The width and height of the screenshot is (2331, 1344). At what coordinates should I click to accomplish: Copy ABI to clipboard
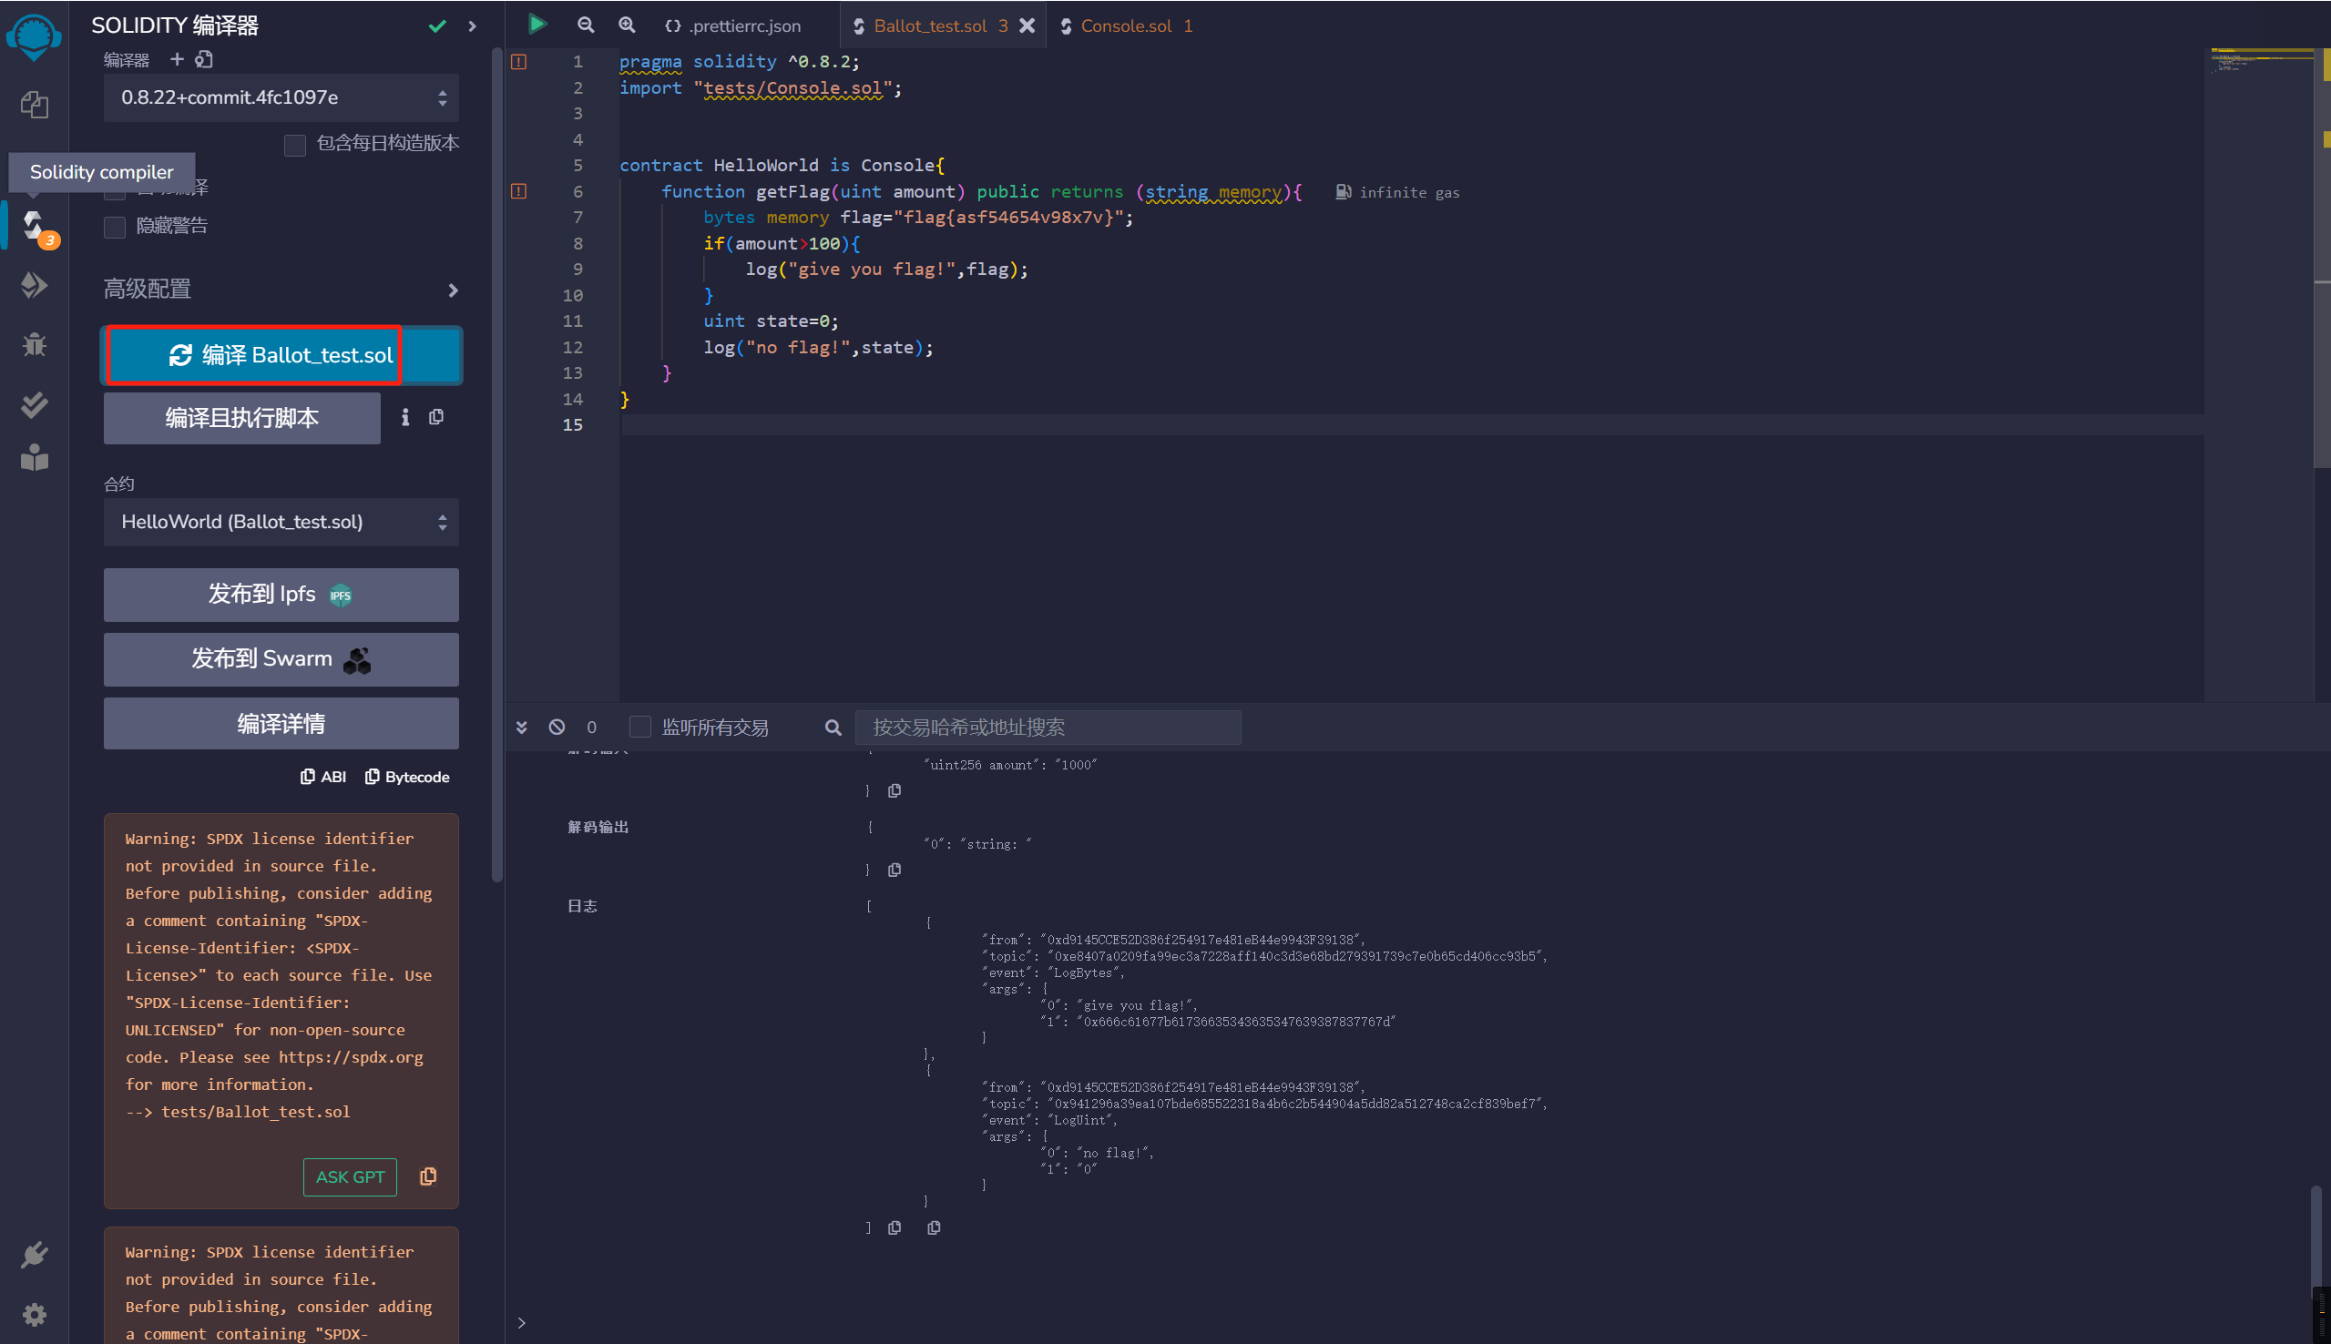(323, 778)
